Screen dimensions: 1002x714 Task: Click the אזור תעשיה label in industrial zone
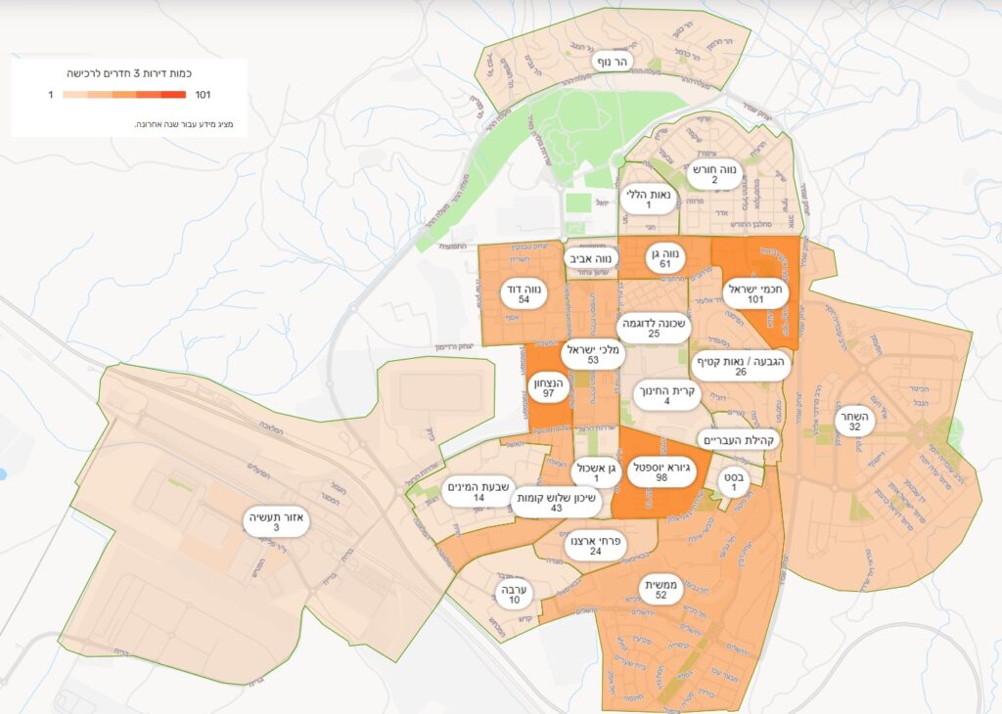(x=277, y=521)
